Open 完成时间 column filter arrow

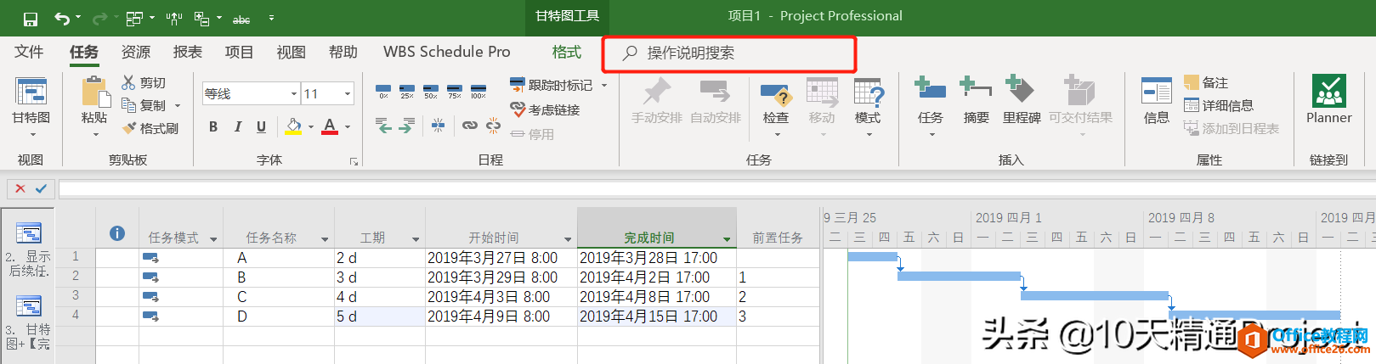point(727,239)
